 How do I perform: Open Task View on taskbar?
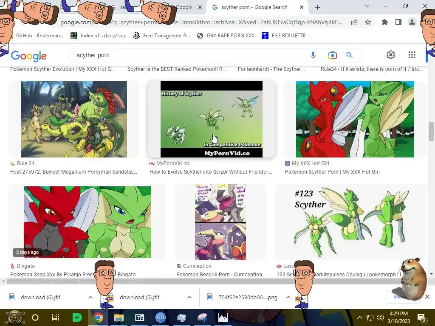coord(56,318)
